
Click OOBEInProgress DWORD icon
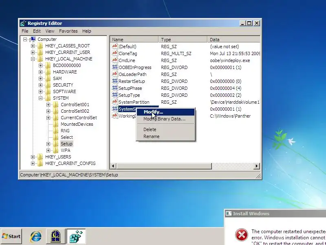click(x=115, y=67)
